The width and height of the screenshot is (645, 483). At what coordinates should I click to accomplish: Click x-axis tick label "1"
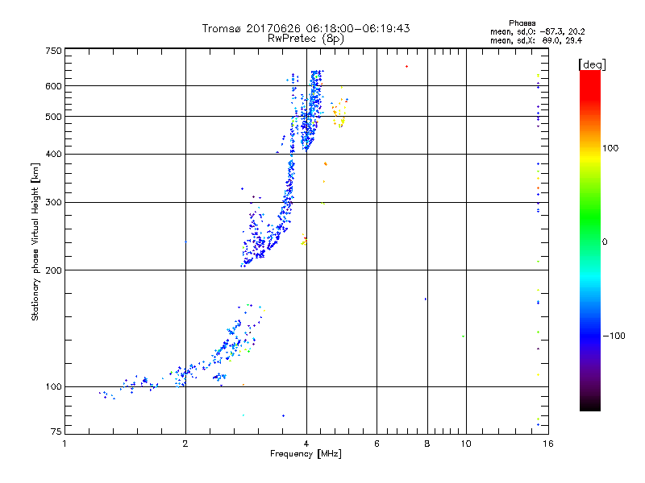(x=64, y=444)
